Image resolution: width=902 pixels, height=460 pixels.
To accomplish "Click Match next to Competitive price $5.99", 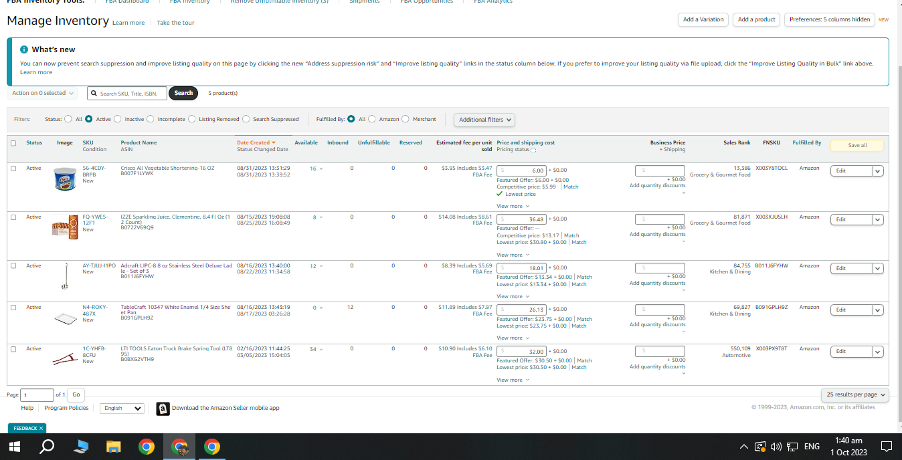I will coord(571,187).
